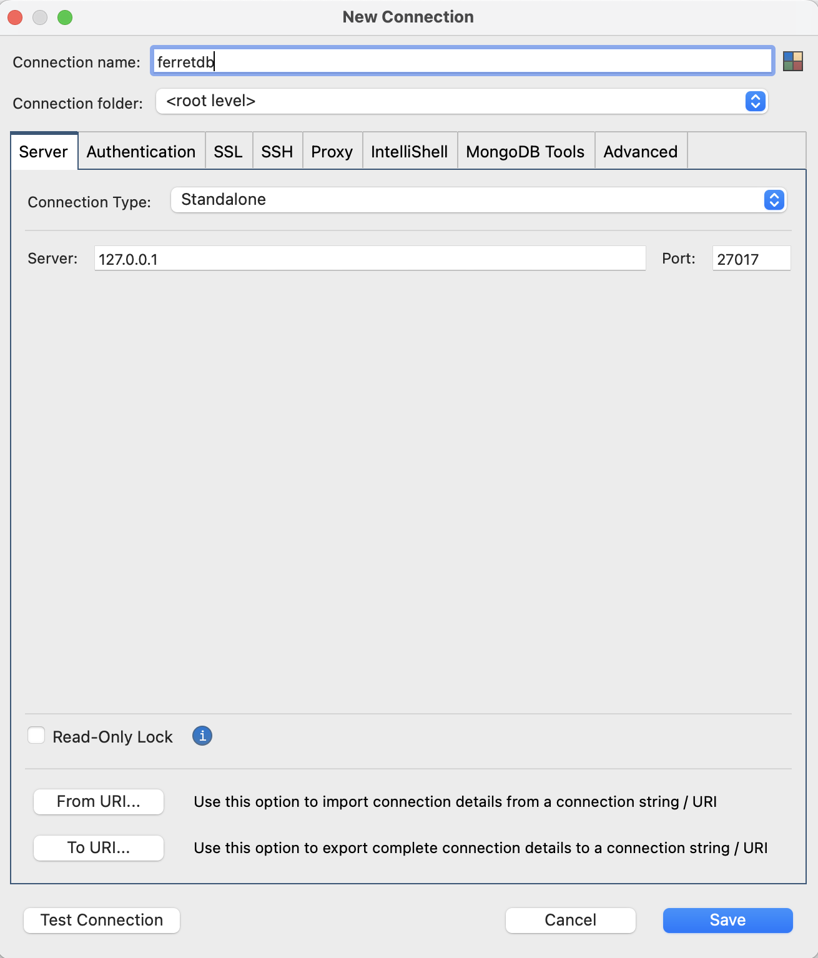Go to the SSH tab
The width and height of the screenshot is (818, 958).
[x=277, y=152]
